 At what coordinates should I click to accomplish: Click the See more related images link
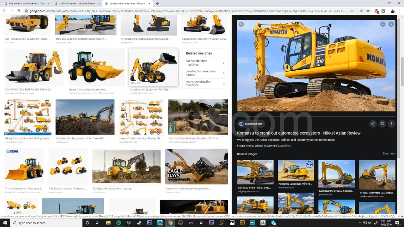coord(389,154)
